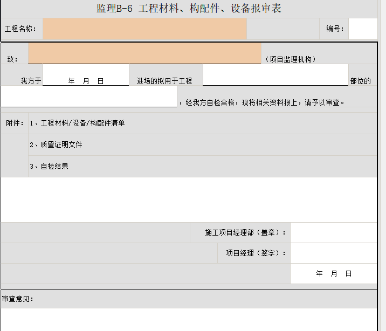
Task: Click the blank field before 经我方自检合格
Action: tap(89, 96)
